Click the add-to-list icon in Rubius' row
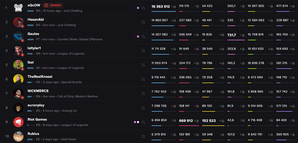Image resolution: width=298 pixels, height=143 pixels. 143,137
